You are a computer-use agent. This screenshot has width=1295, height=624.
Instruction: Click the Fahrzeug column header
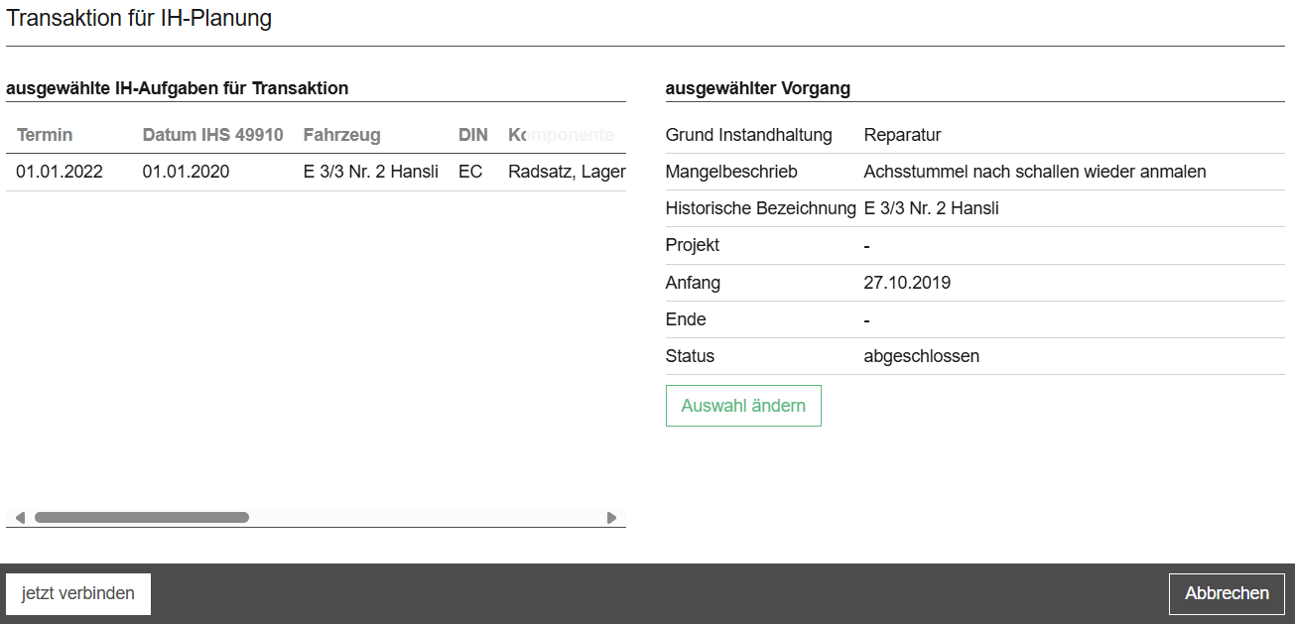click(x=341, y=135)
